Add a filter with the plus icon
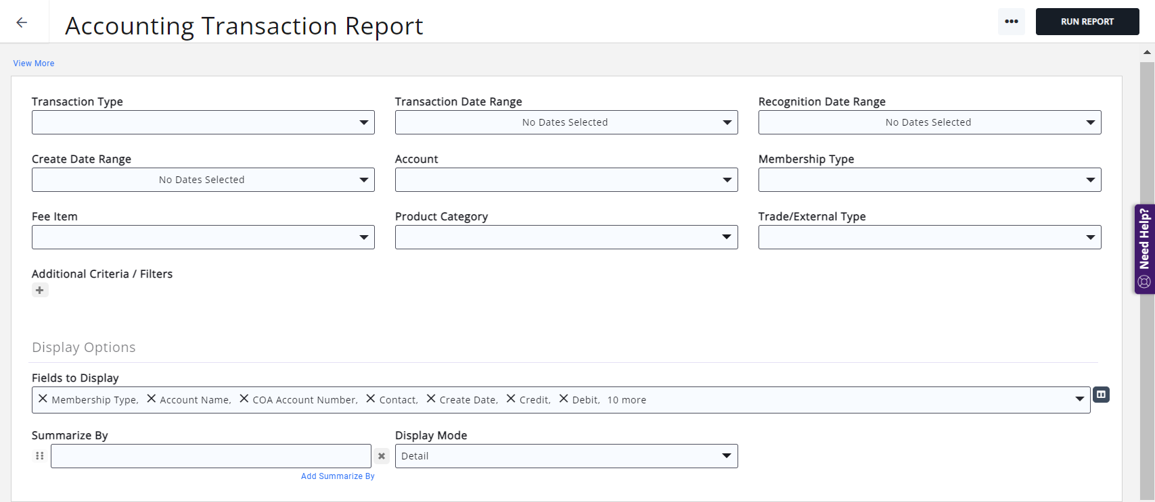 (x=40, y=291)
